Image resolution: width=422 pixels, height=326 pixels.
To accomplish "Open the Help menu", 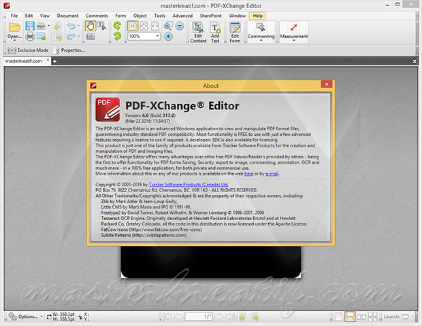I will [x=257, y=16].
